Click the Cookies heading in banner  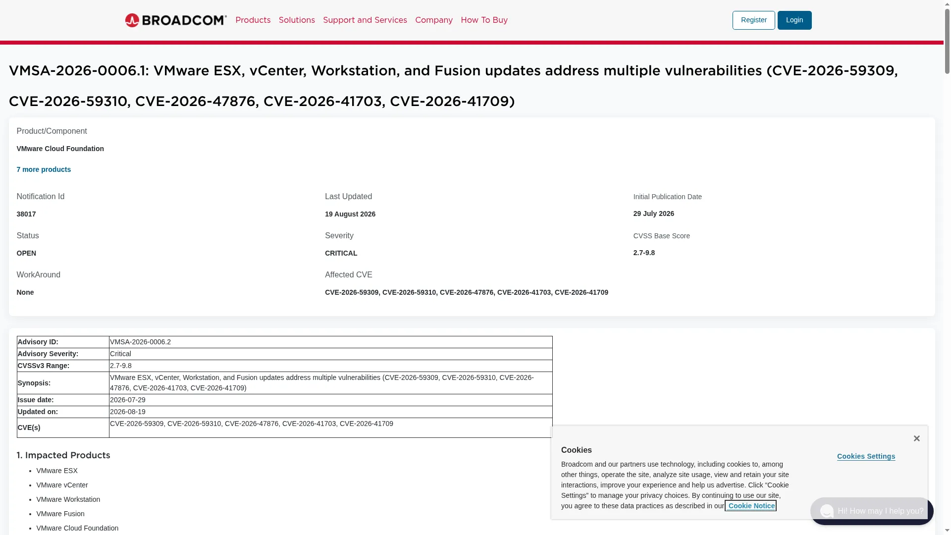tap(577, 450)
